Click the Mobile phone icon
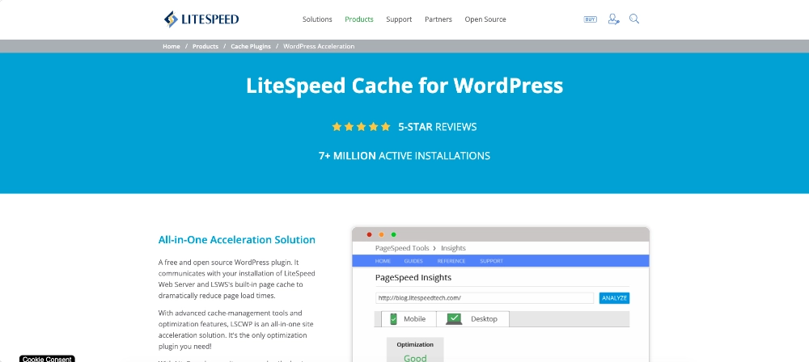 [x=394, y=318]
